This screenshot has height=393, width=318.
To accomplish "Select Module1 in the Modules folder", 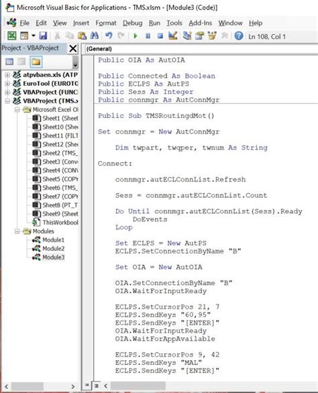I will (x=48, y=240).
